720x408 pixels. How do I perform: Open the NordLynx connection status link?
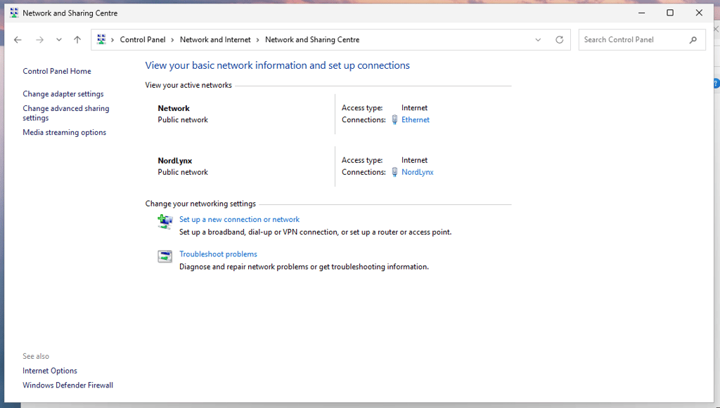click(x=418, y=172)
